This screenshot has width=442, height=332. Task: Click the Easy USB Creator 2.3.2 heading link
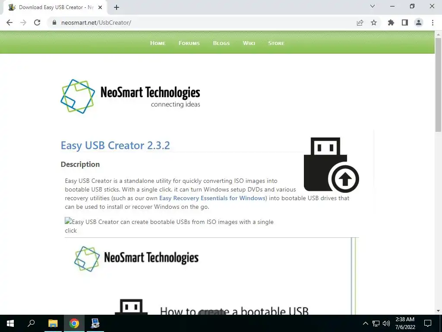pos(115,145)
